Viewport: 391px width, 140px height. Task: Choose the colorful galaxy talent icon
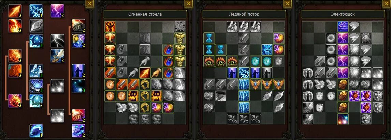(343, 119)
